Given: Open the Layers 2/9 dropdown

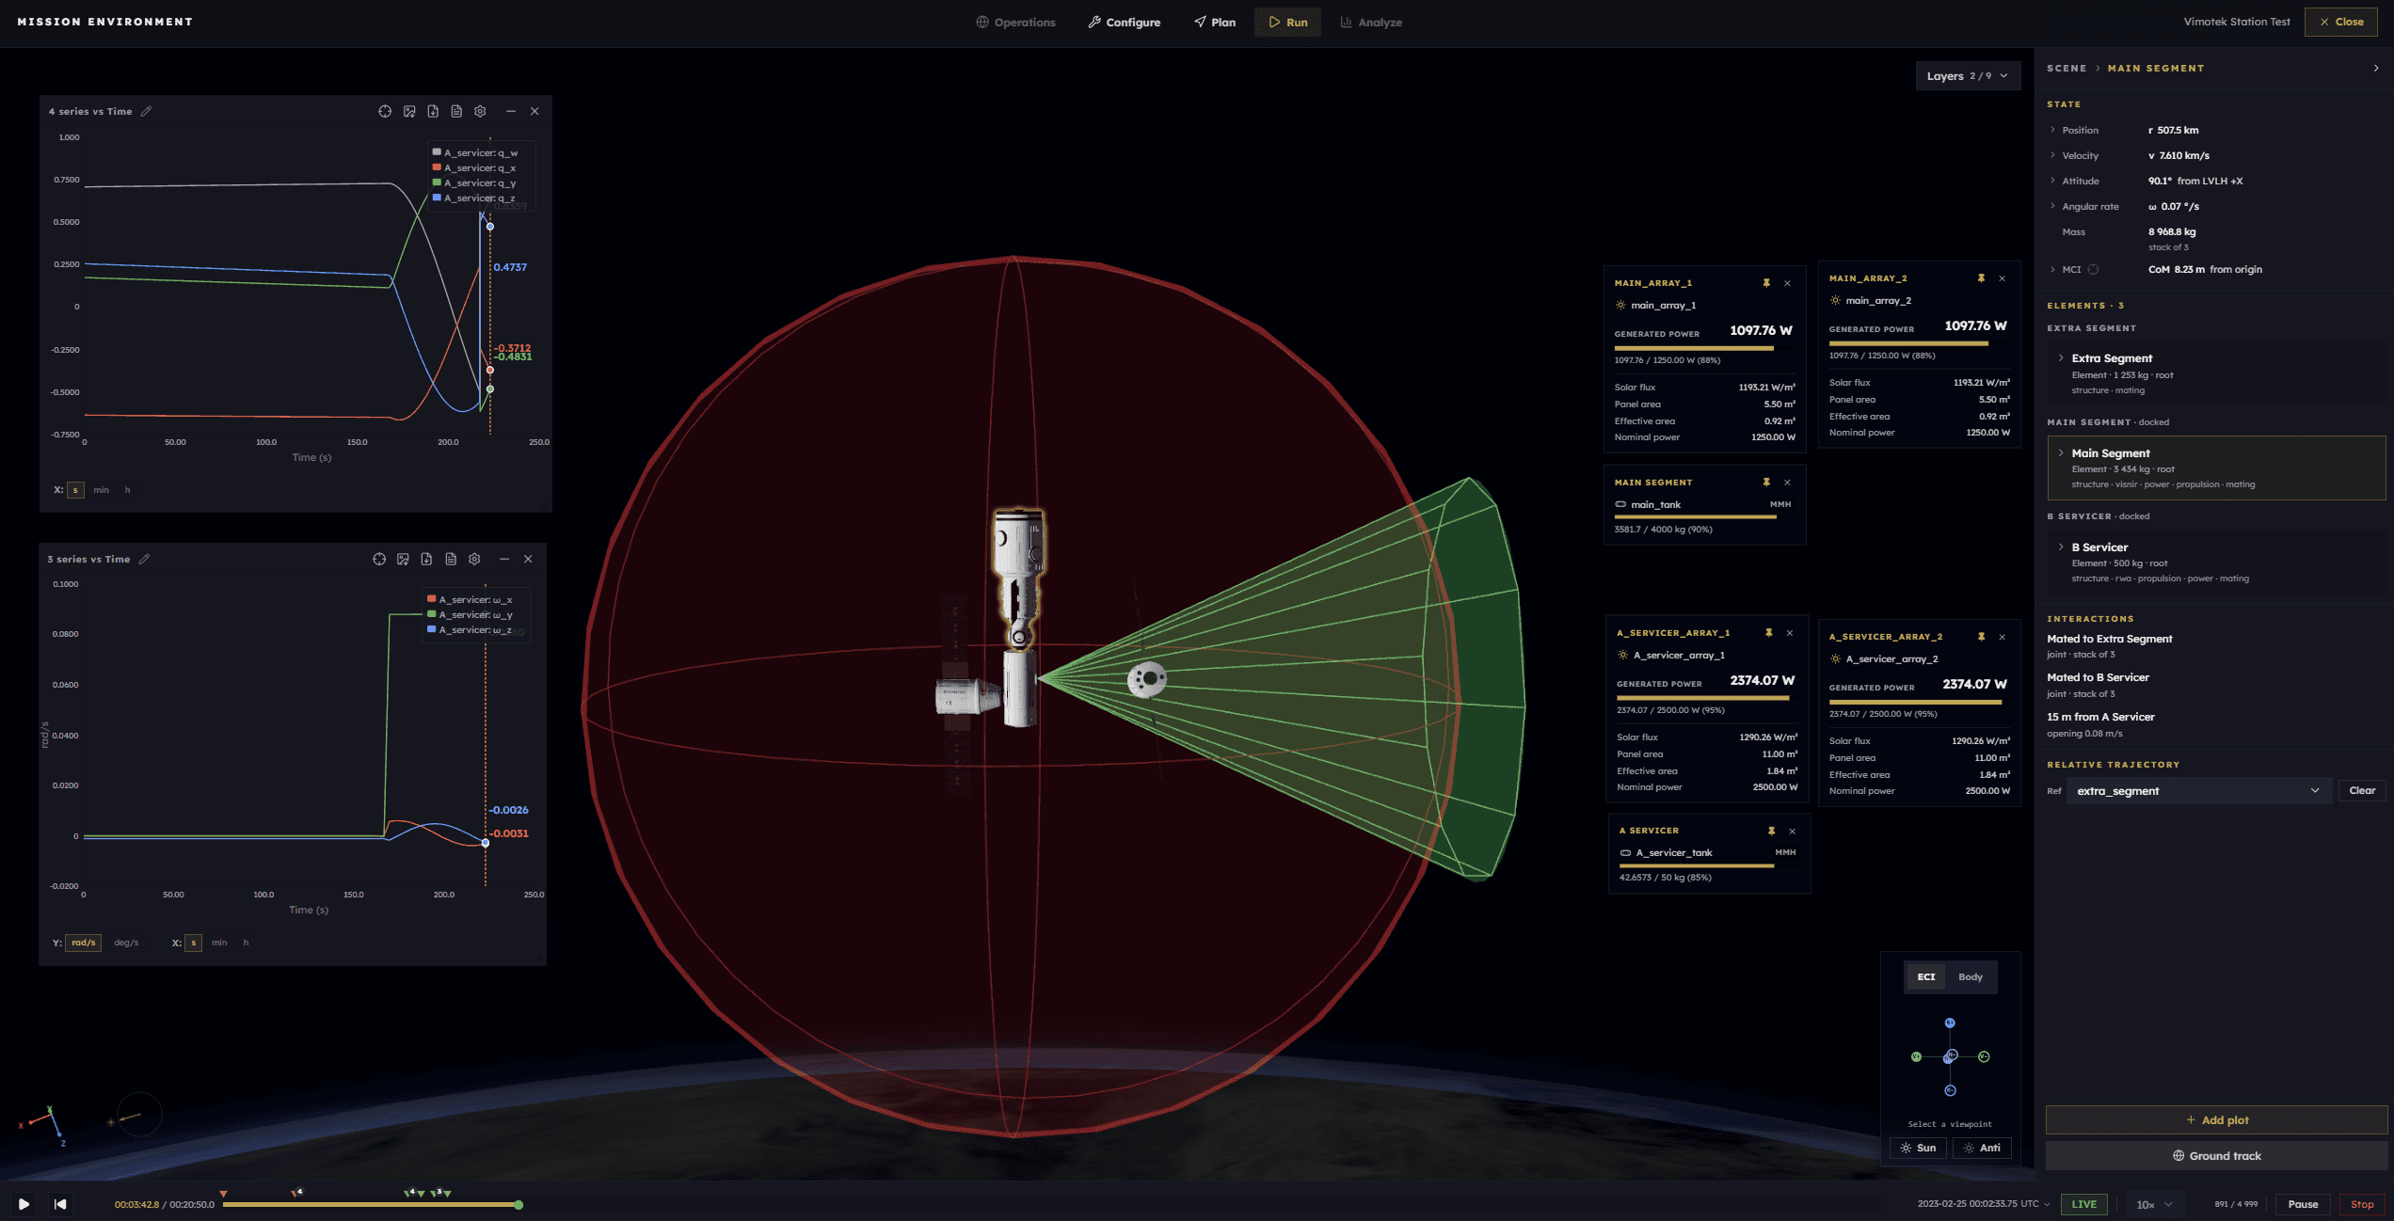Looking at the screenshot, I should pyautogui.click(x=1967, y=76).
